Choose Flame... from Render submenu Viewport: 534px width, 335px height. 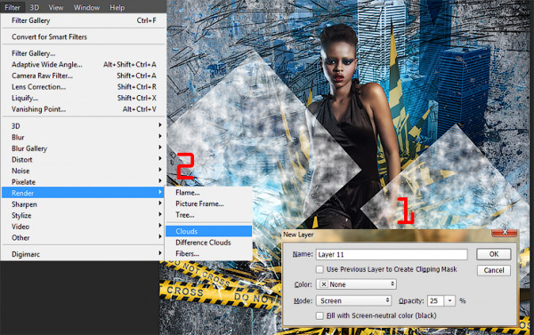(x=208, y=193)
